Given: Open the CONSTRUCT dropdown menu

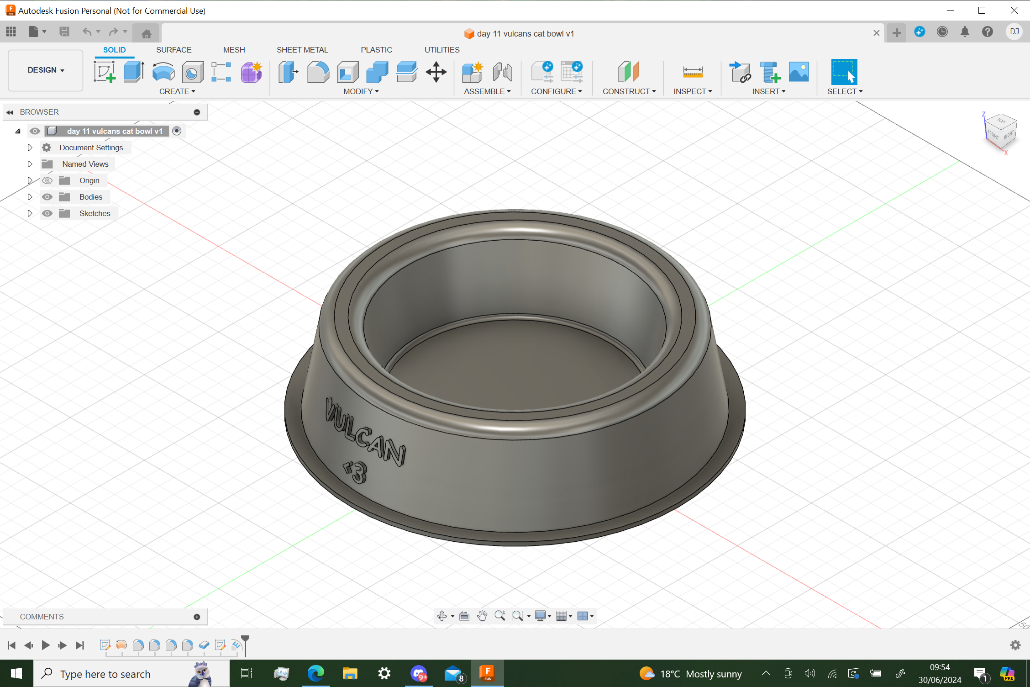Looking at the screenshot, I should [x=629, y=91].
